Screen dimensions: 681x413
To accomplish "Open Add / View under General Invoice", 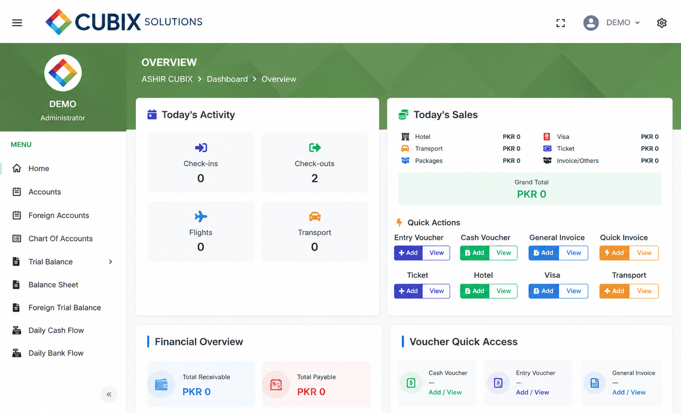I will point(629,392).
